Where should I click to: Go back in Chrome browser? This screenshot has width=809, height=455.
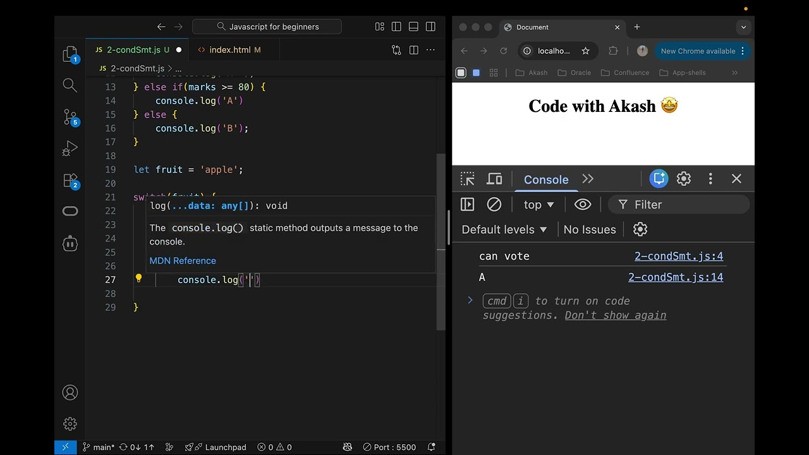point(465,51)
